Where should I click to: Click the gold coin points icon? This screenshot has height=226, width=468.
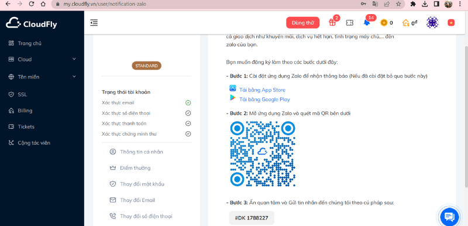384,23
